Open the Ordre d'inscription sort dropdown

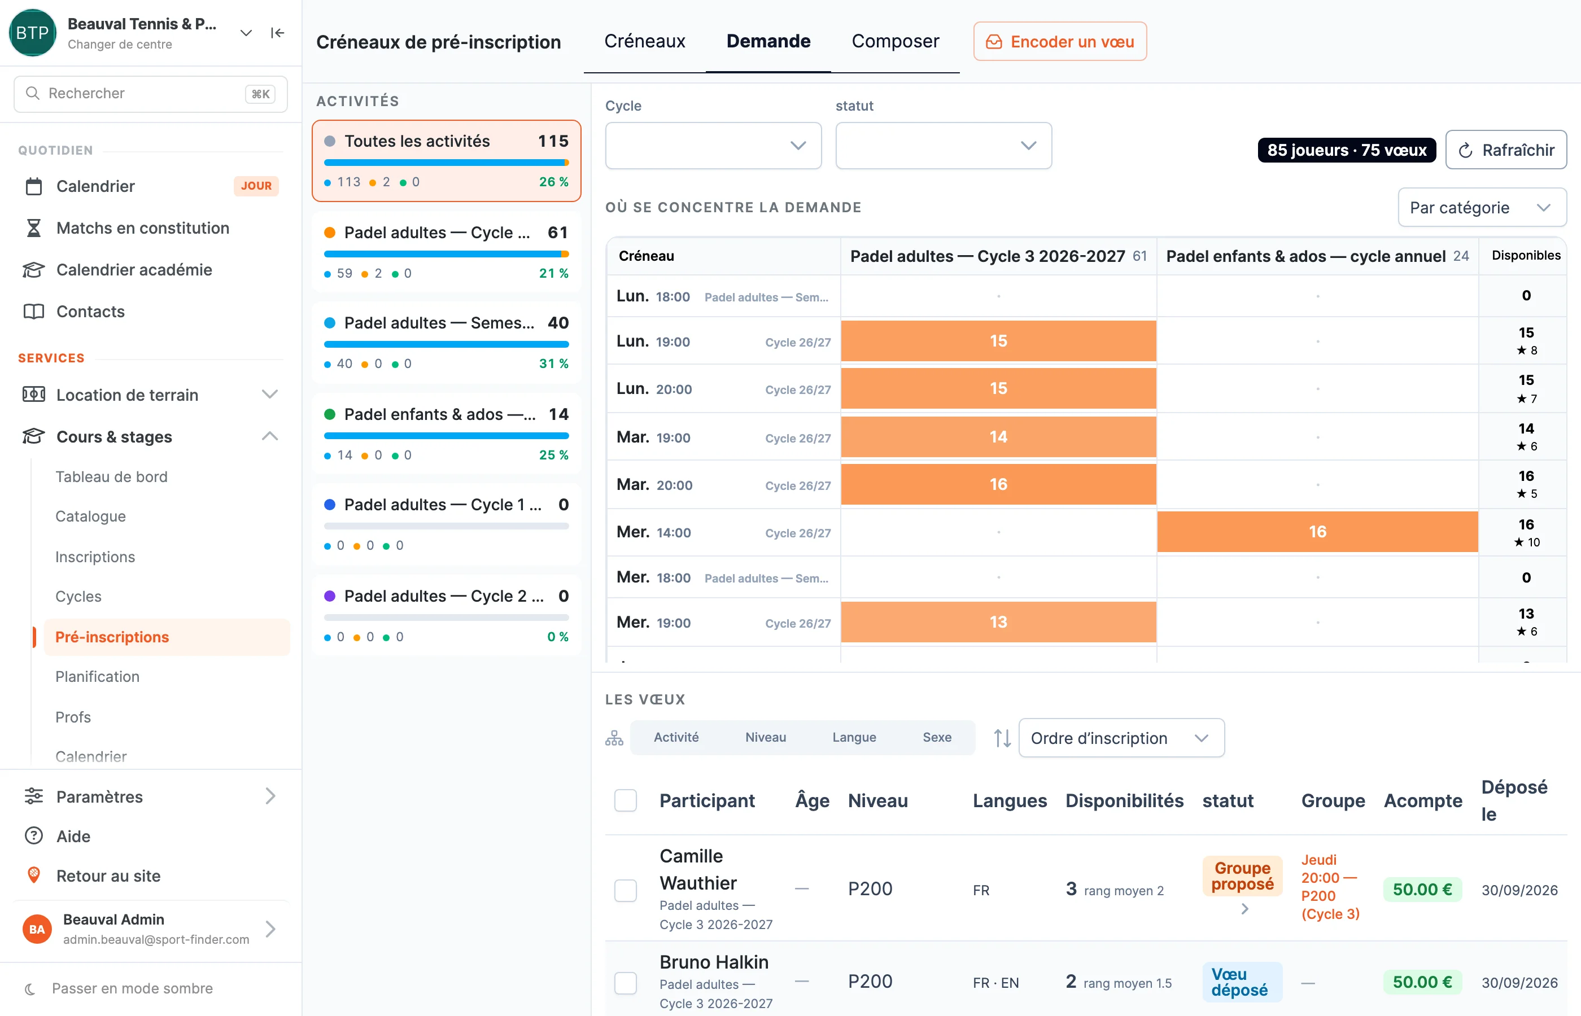coord(1121,738)
